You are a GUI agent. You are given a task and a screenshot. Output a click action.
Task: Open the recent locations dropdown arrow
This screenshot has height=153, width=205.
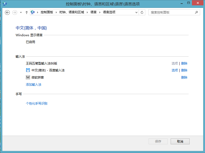point(21,12)
